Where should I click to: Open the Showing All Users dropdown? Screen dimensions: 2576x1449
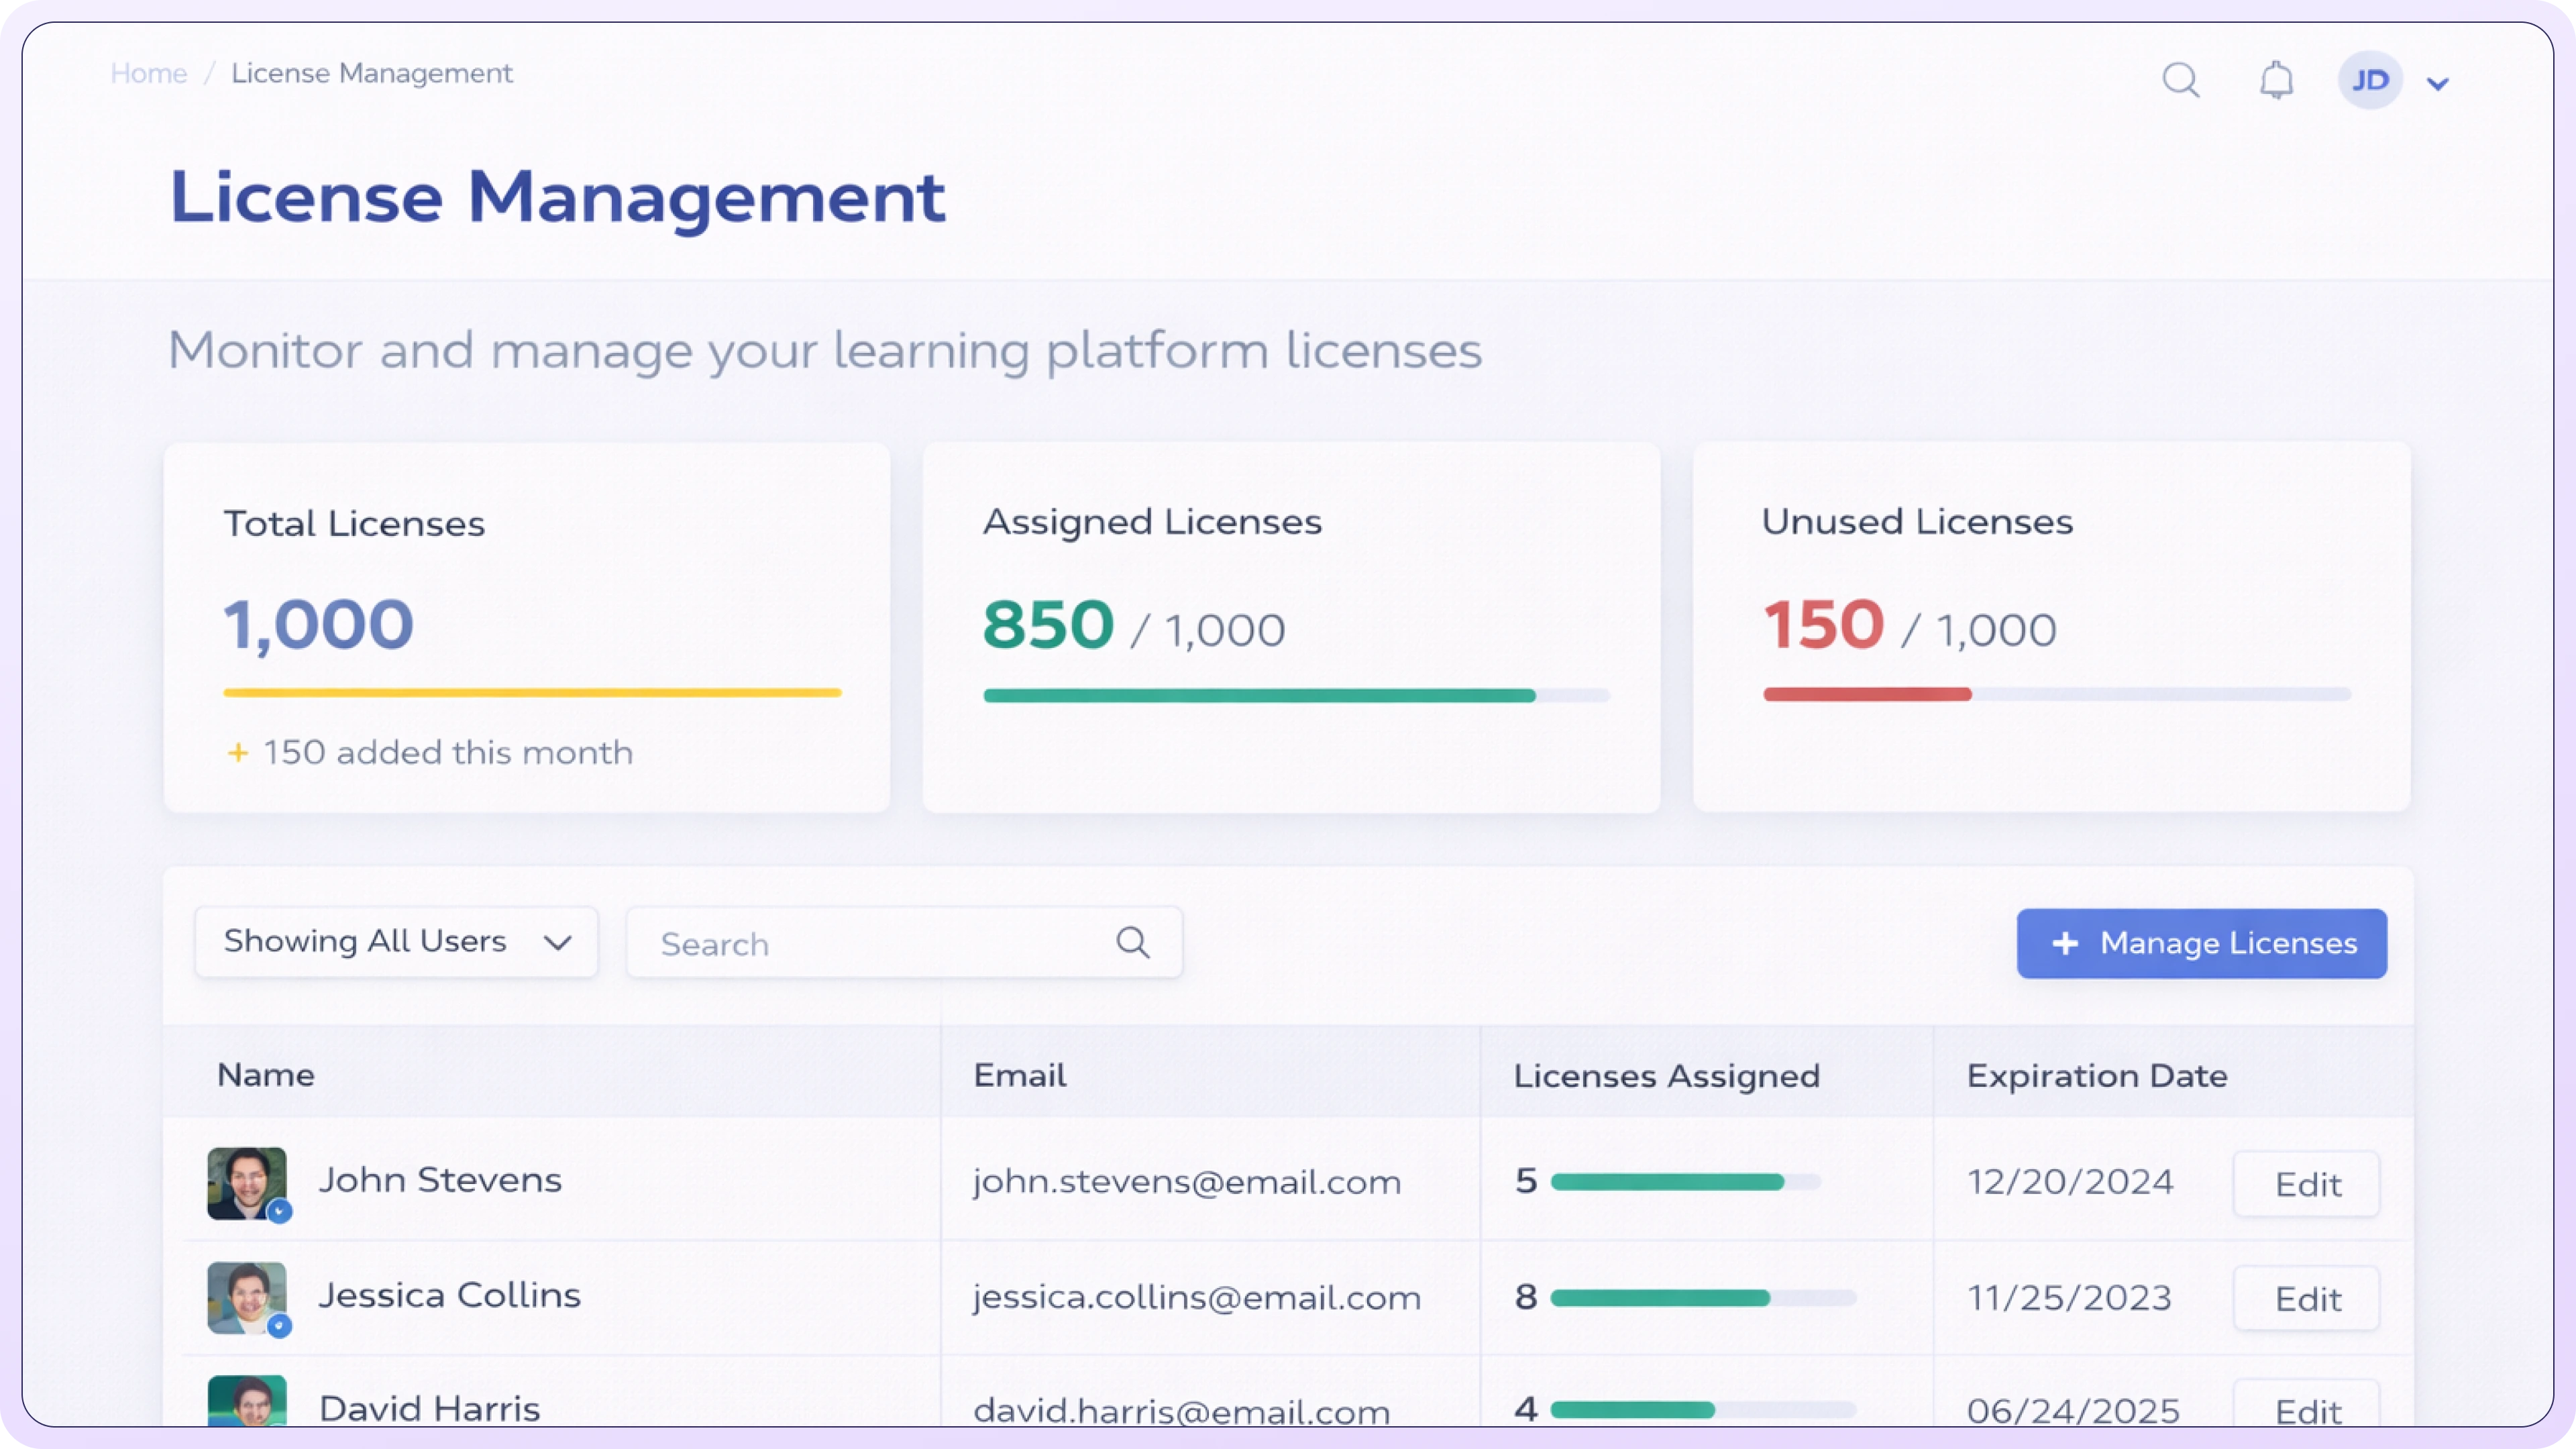(396, 942)
